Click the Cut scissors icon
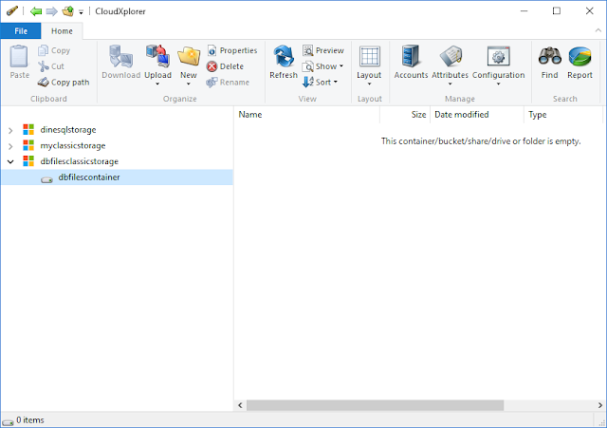 tap(43, 66)
